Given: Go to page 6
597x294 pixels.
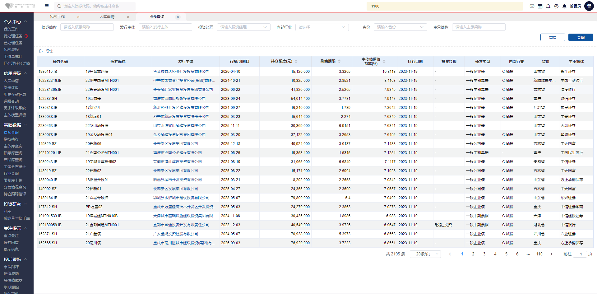Looking at the screenshot, I should pyautogui.click(x=517, y=254).
